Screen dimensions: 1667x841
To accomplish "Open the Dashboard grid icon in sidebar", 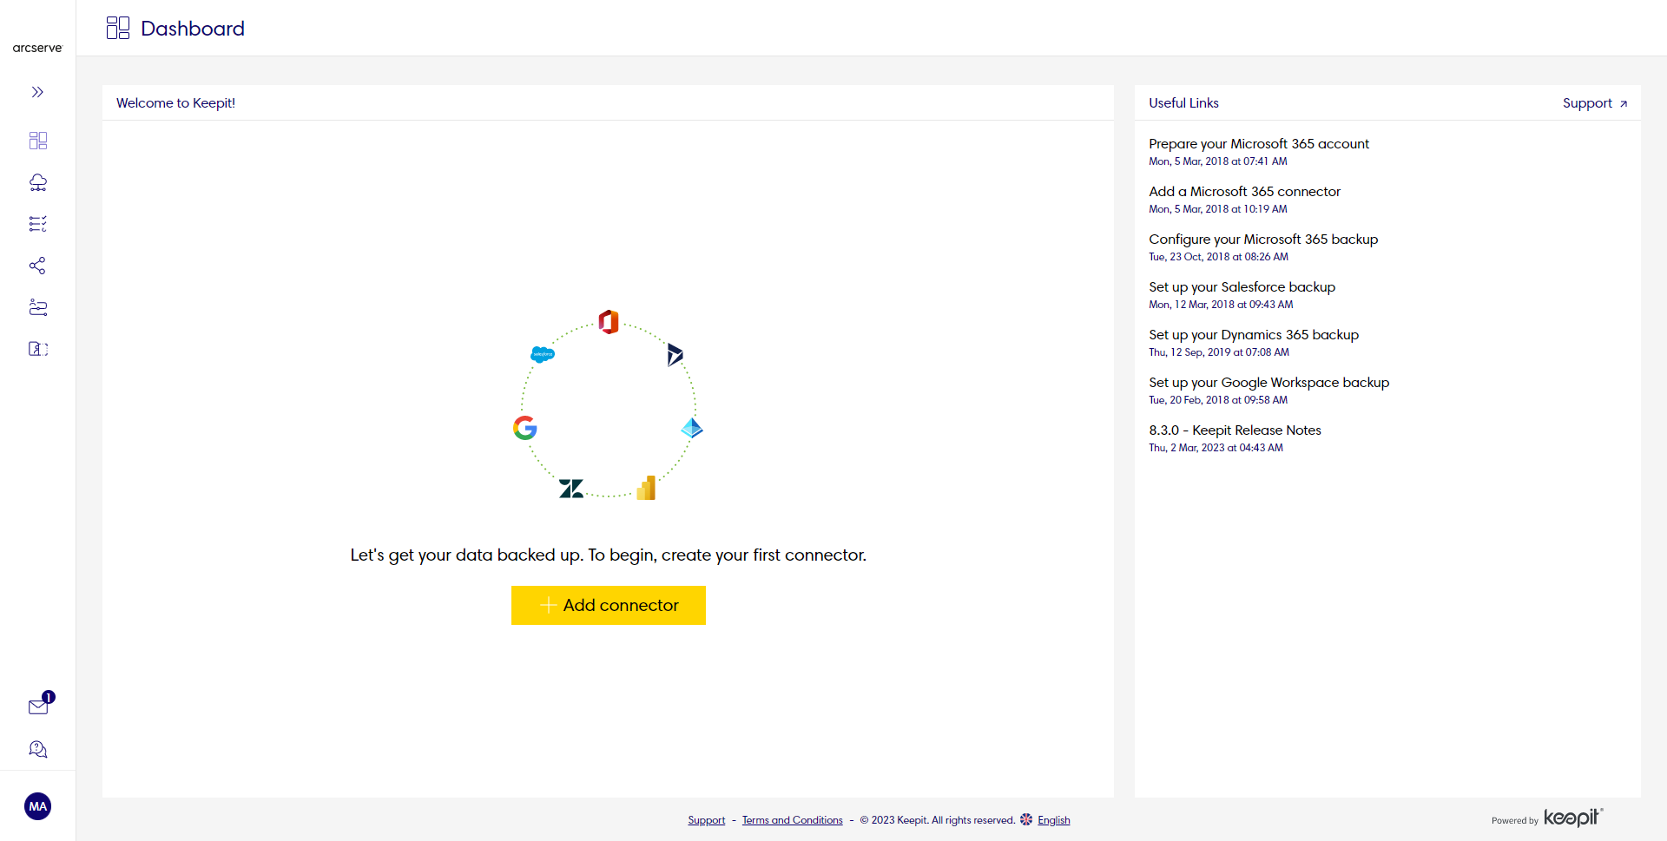I will tap(37, 141).
